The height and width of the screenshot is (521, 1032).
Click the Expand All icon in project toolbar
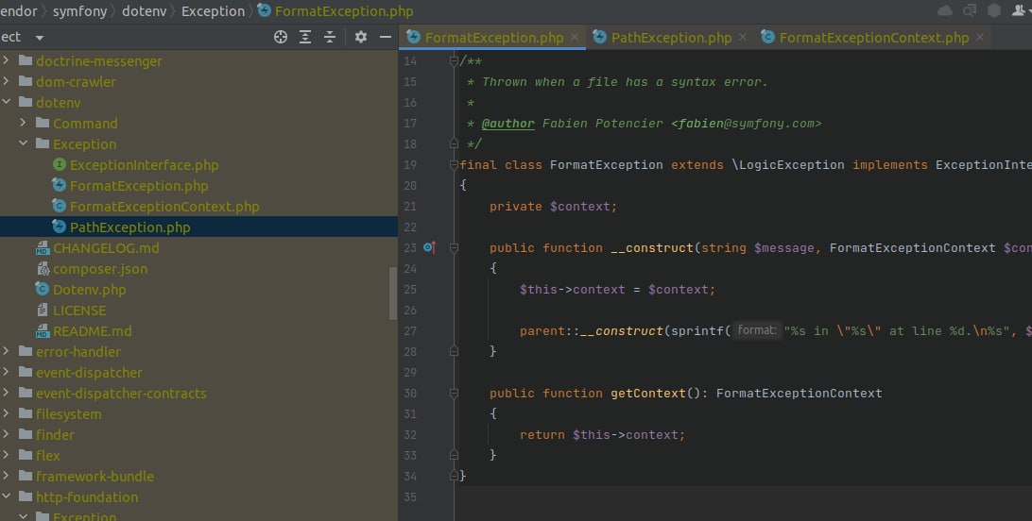coord(305,38)
